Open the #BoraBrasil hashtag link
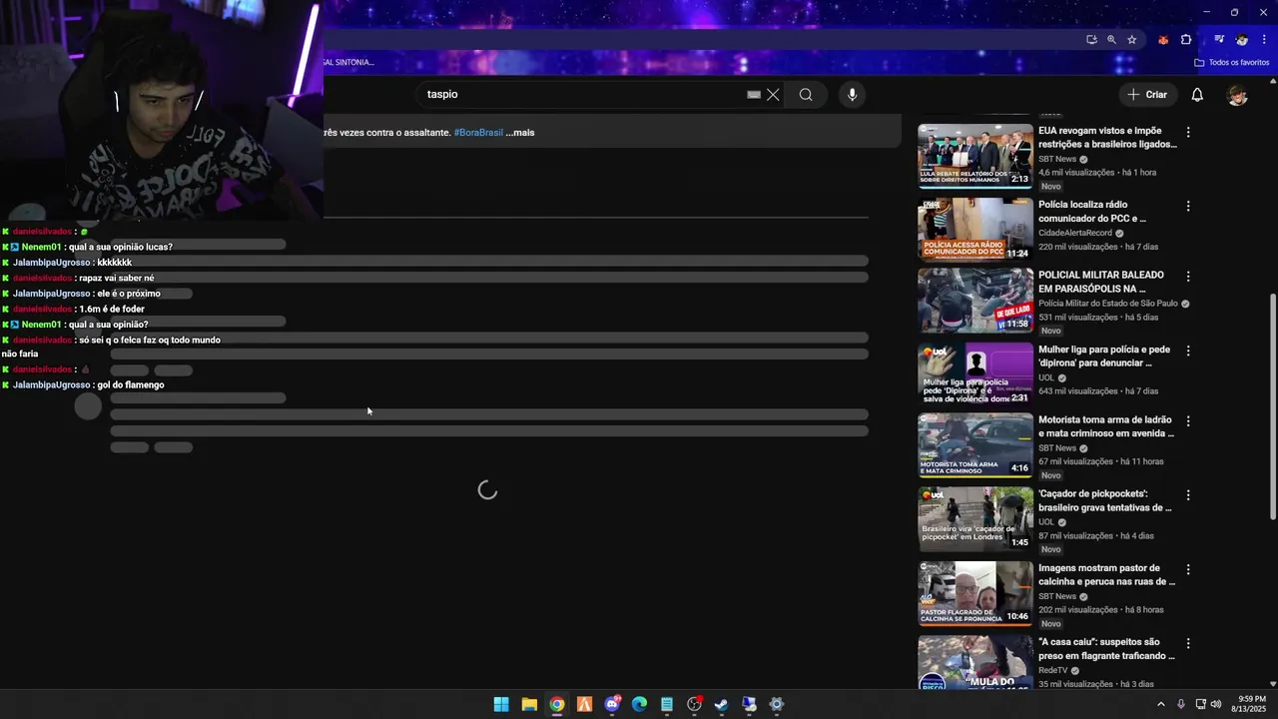Screen dimensions: 1278x719 point(478,133)
